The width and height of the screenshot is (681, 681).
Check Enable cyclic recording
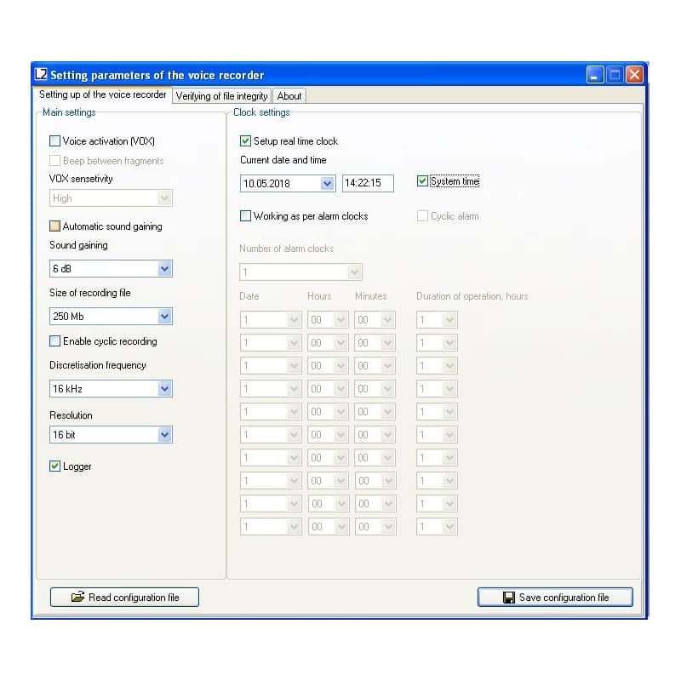(55, 341)
